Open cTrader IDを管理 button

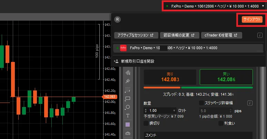pos(221,35)
